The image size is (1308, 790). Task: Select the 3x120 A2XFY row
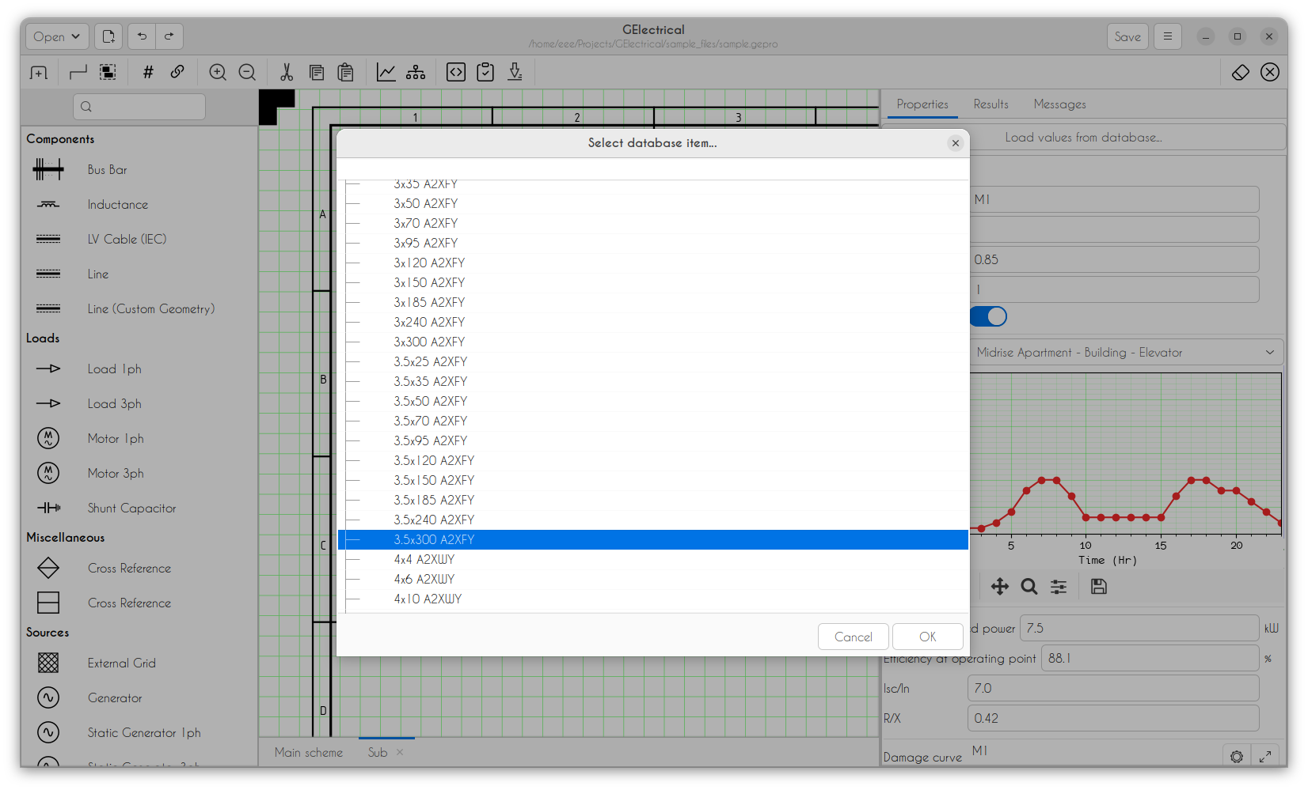click(652, 263)
